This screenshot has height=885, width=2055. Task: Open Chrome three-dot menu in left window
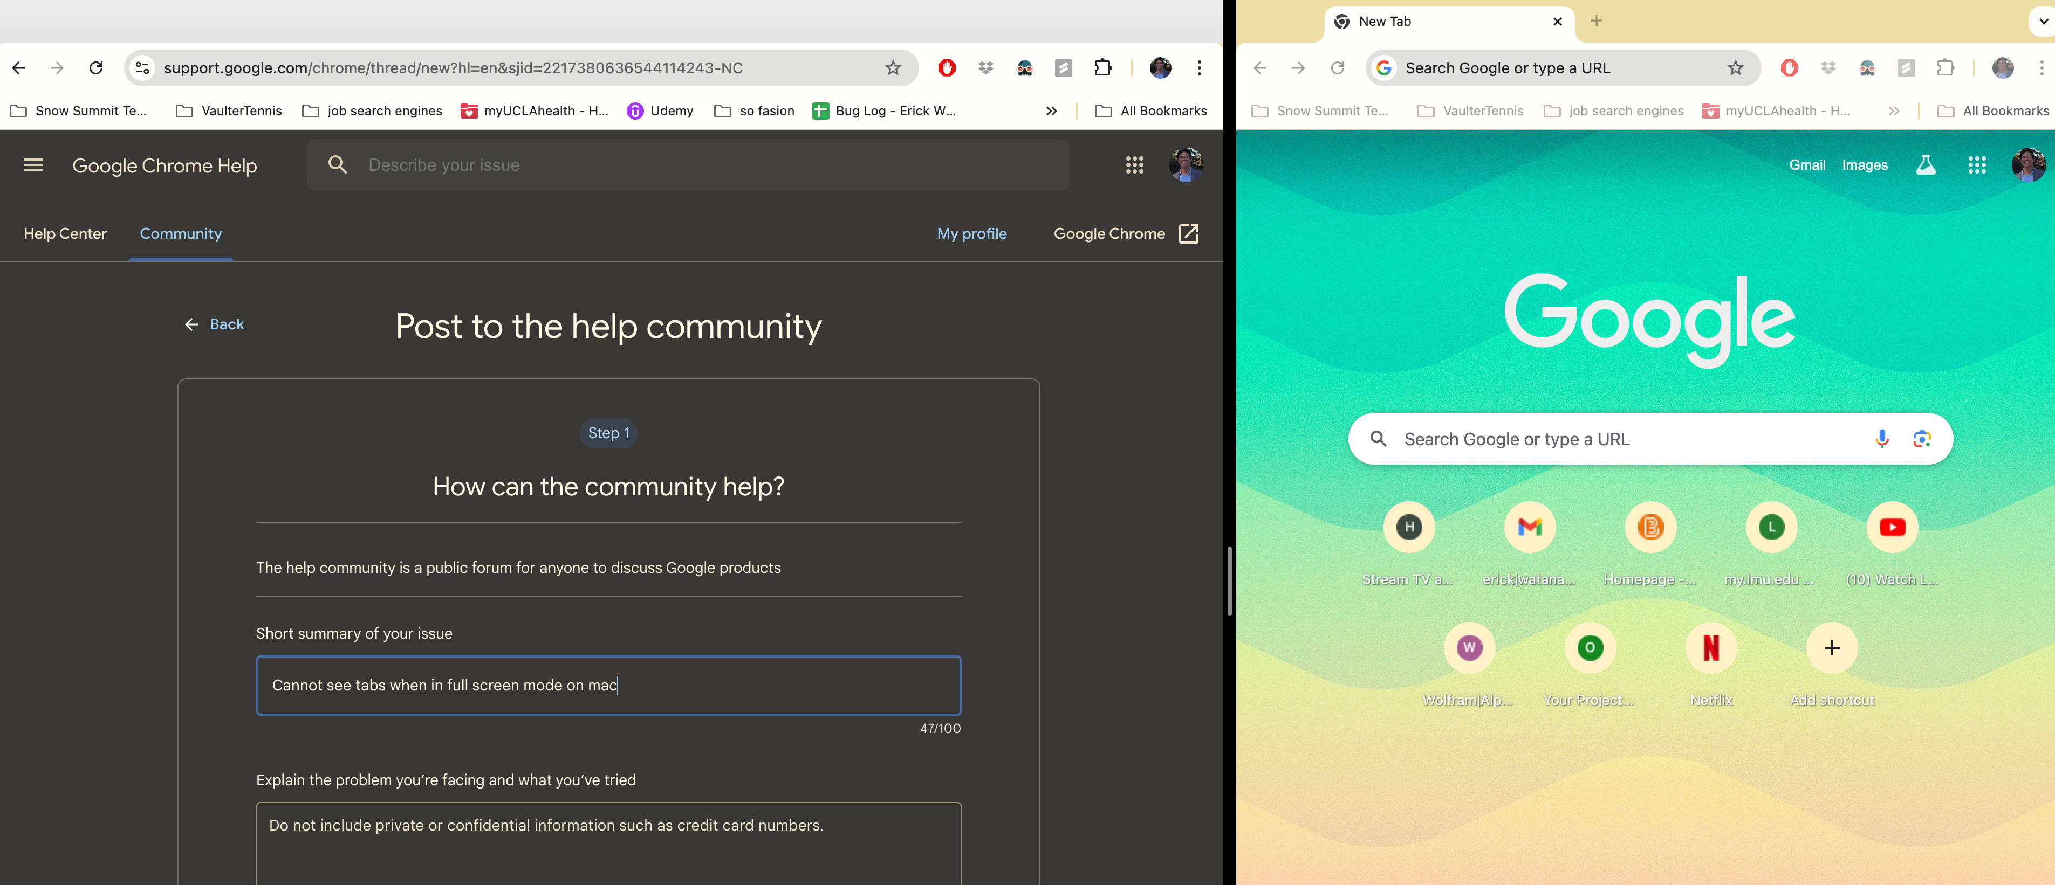1199,68
